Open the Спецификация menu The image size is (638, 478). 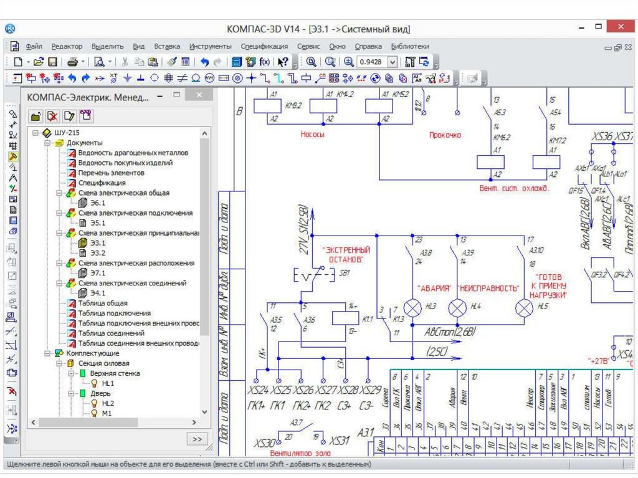(x=264, y=46)
